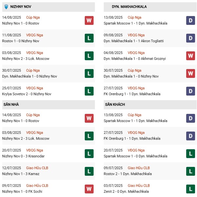Select the D badge for Akron Togliatti match
The image size is (197, 197).
pos(190,38)
